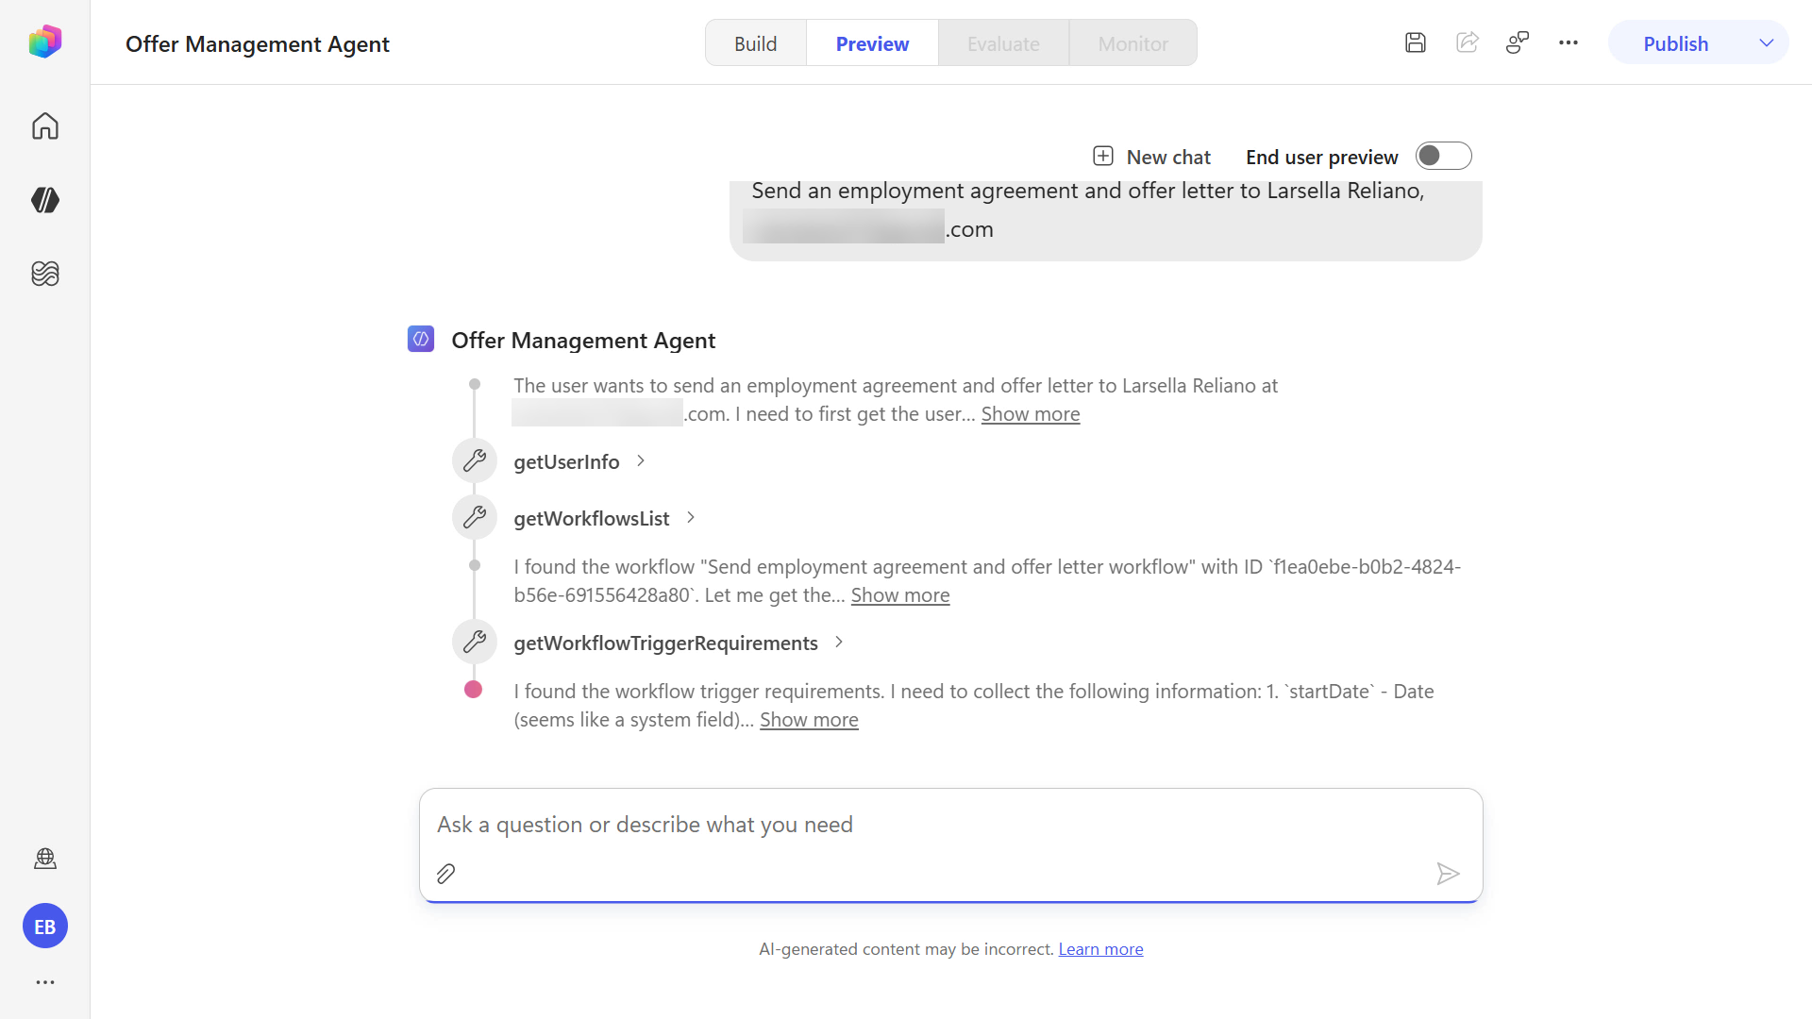Toggle the End user preview switch
The height and width of the screenshot is (1019, 1812).
coord(1443,156)
